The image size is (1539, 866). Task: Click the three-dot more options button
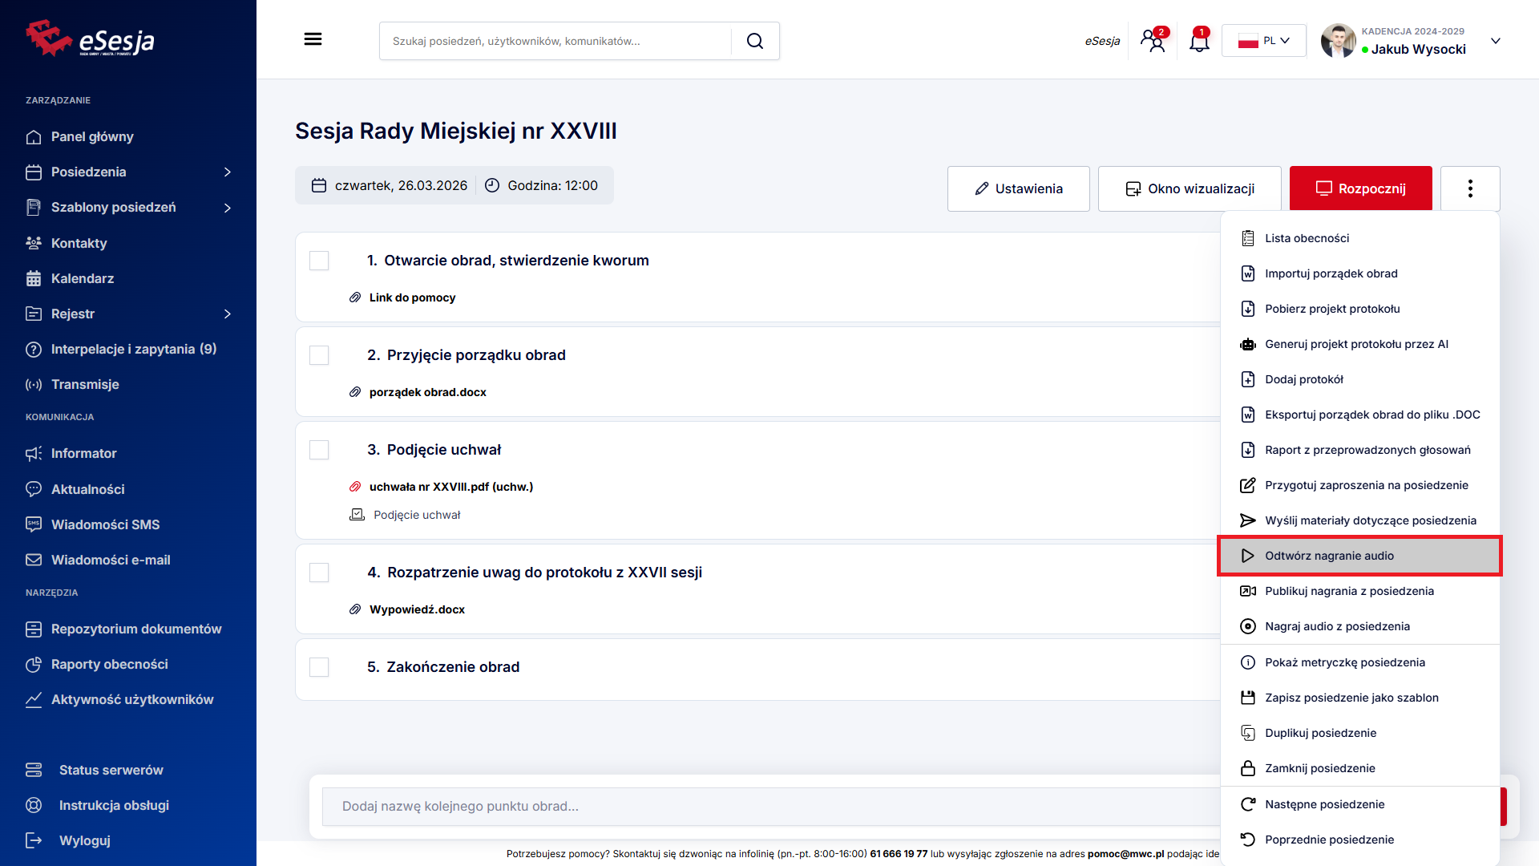pyautogui.click(x=1469, y=188)
